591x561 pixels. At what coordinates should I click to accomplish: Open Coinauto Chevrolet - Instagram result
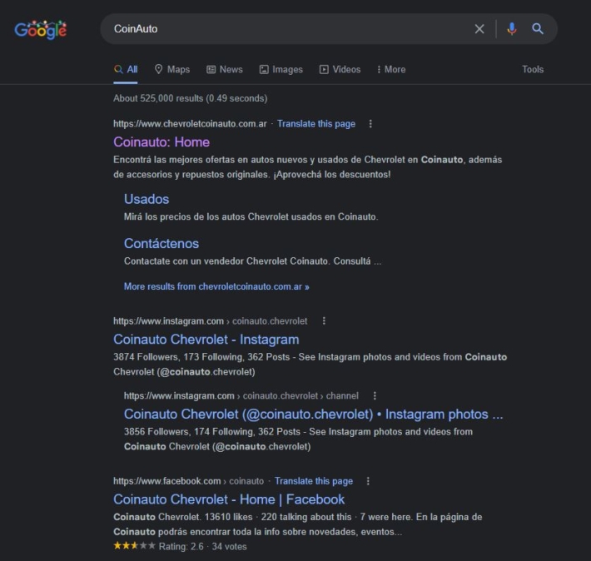tap(206, 340)
